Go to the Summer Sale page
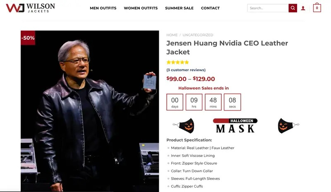This screenshot has width=331, height=192. 179,8
